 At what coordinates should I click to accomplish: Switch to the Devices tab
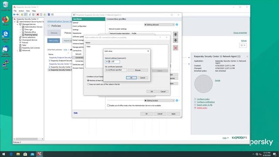point(54,33)
